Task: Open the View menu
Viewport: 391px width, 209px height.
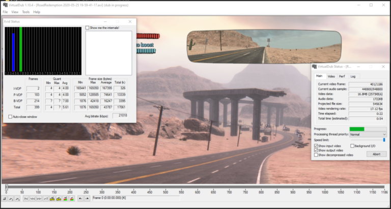Action: coord(15,12)
